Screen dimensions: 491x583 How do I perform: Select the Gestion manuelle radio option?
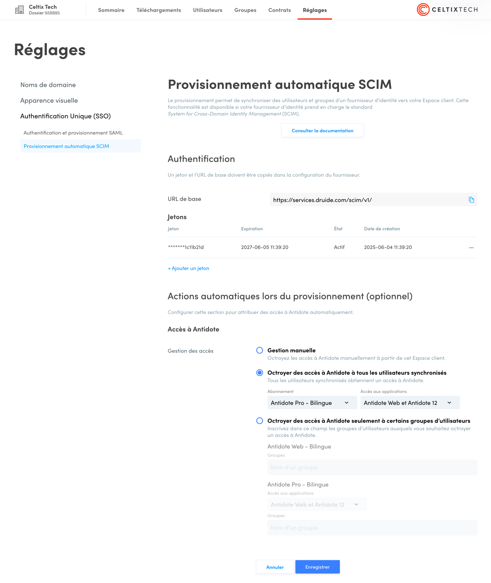tap(260, 350)
